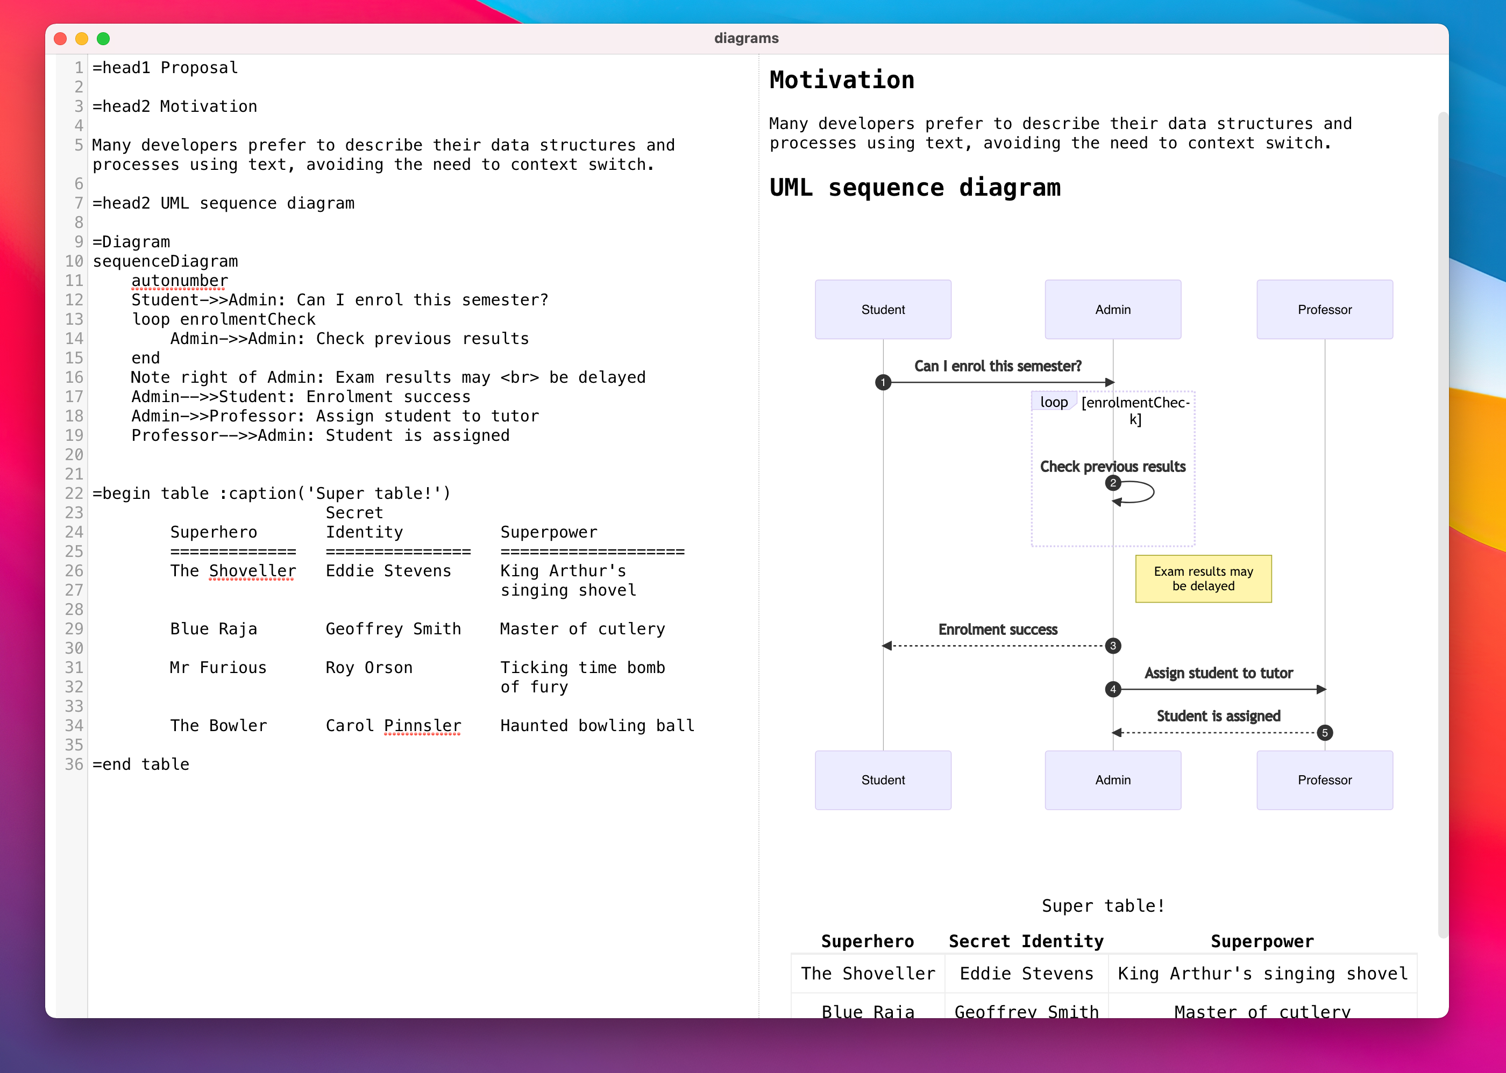Image resolution: width=1506 pixels, height=1073 pixels.
Task: Select the top Professor participant box
Action: point(1324,309)
